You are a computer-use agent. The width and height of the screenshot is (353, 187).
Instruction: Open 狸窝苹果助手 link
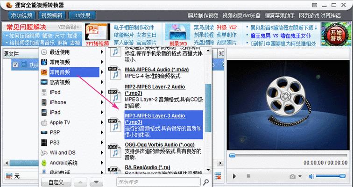[280, 15]
